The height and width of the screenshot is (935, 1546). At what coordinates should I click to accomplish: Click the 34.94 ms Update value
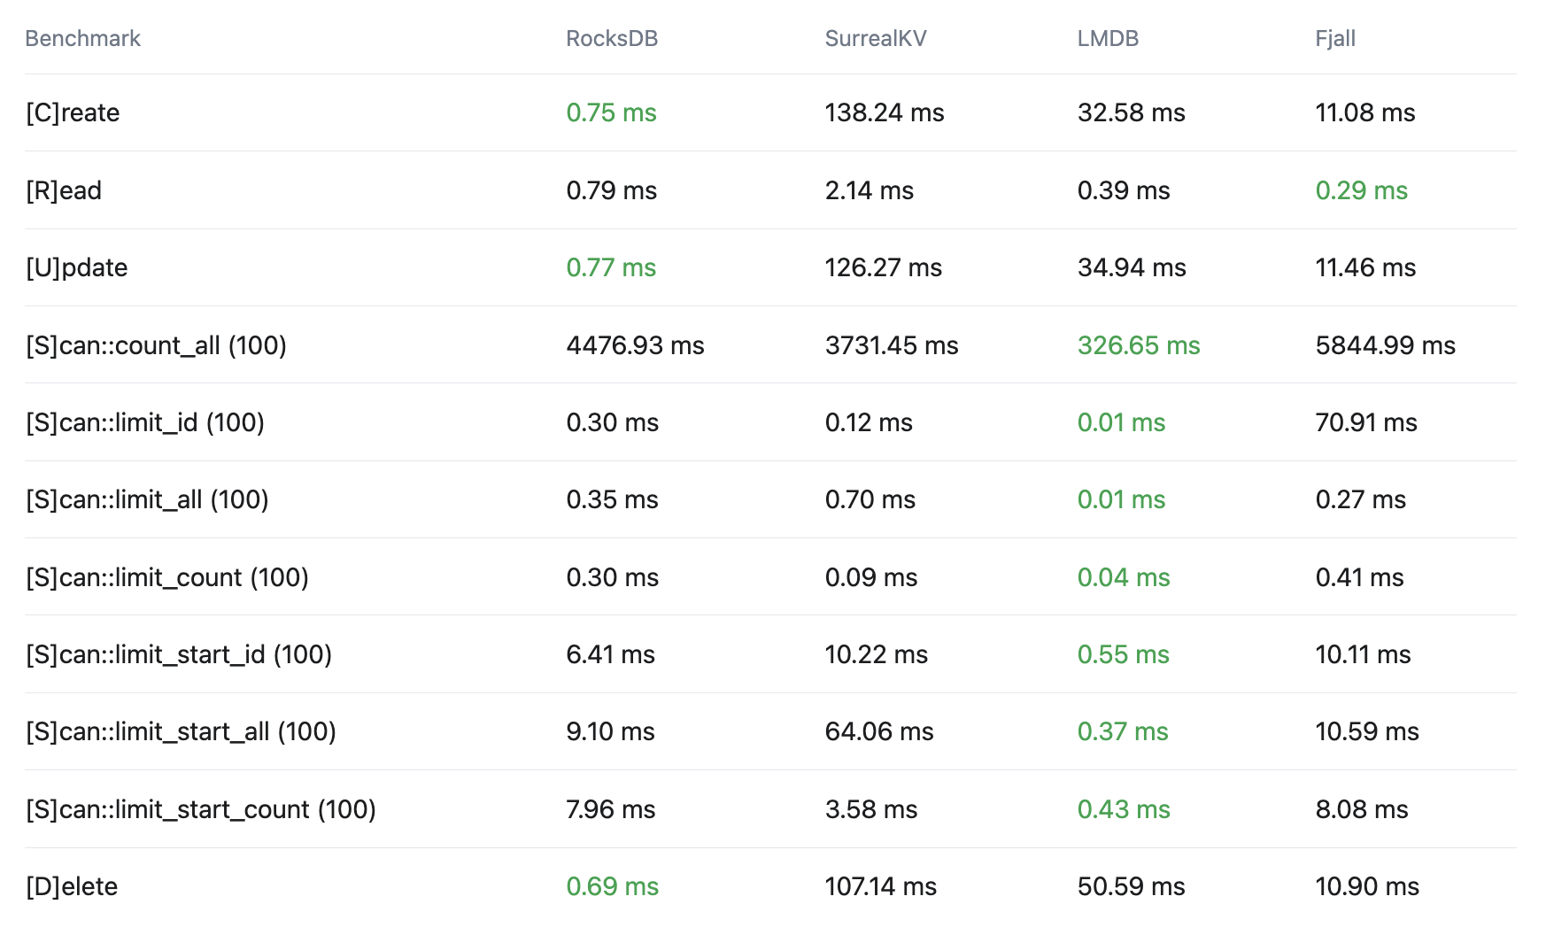pyautogui.click(x=1132, y=267)
